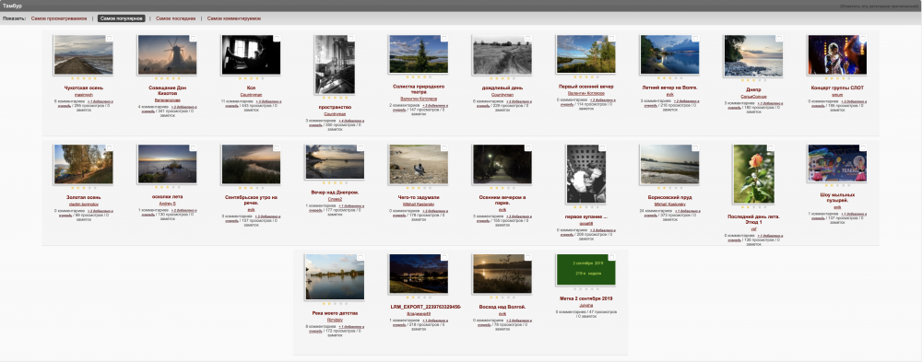Tick the checkbox on 'Концерт группы СЛОТ' photo
The width and height of the screenshot is (922, 362).
pyautogui.click(x=863, y=39)
